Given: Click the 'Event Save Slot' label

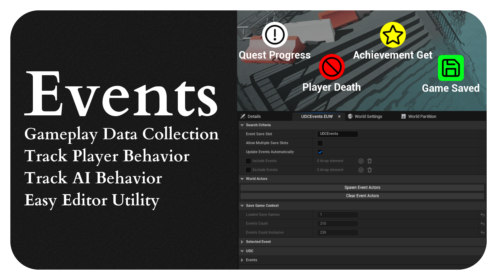Looking at the screenshot, I should [259, 134].
